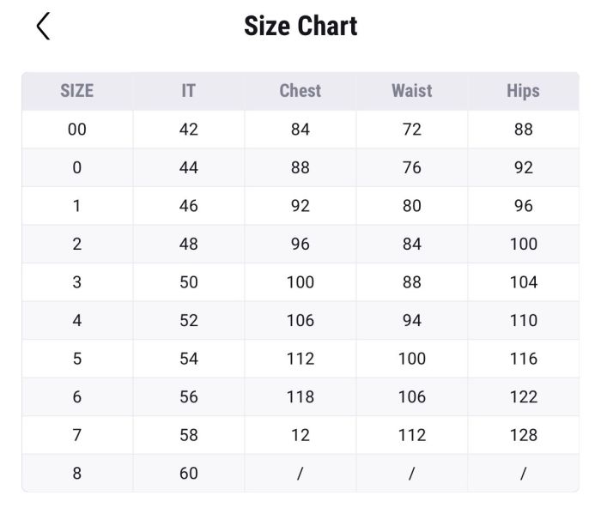Tap waist value 84 for size 2
This screenshot has width=601, height=532.
[x=412, y=244]
